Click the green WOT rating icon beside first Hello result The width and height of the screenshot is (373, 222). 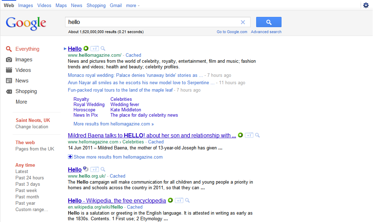(86, 48)
